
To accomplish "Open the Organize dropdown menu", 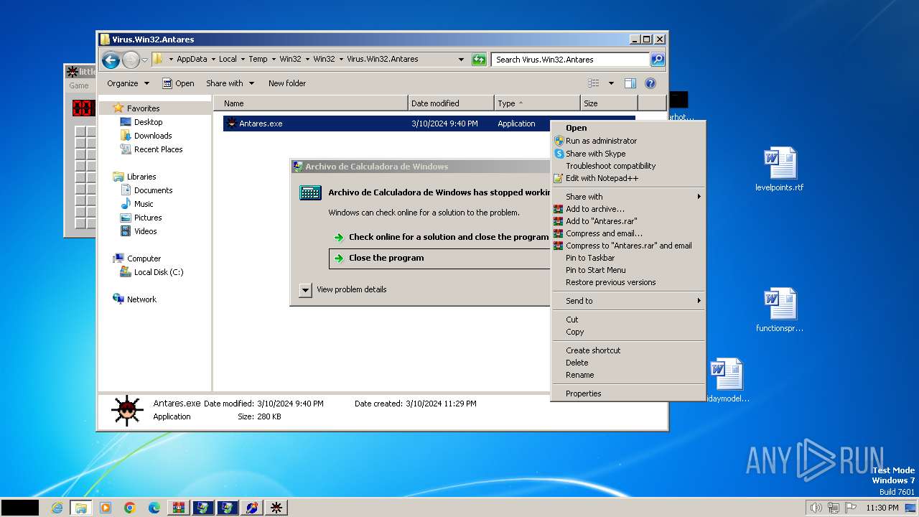I will point(128,83).
